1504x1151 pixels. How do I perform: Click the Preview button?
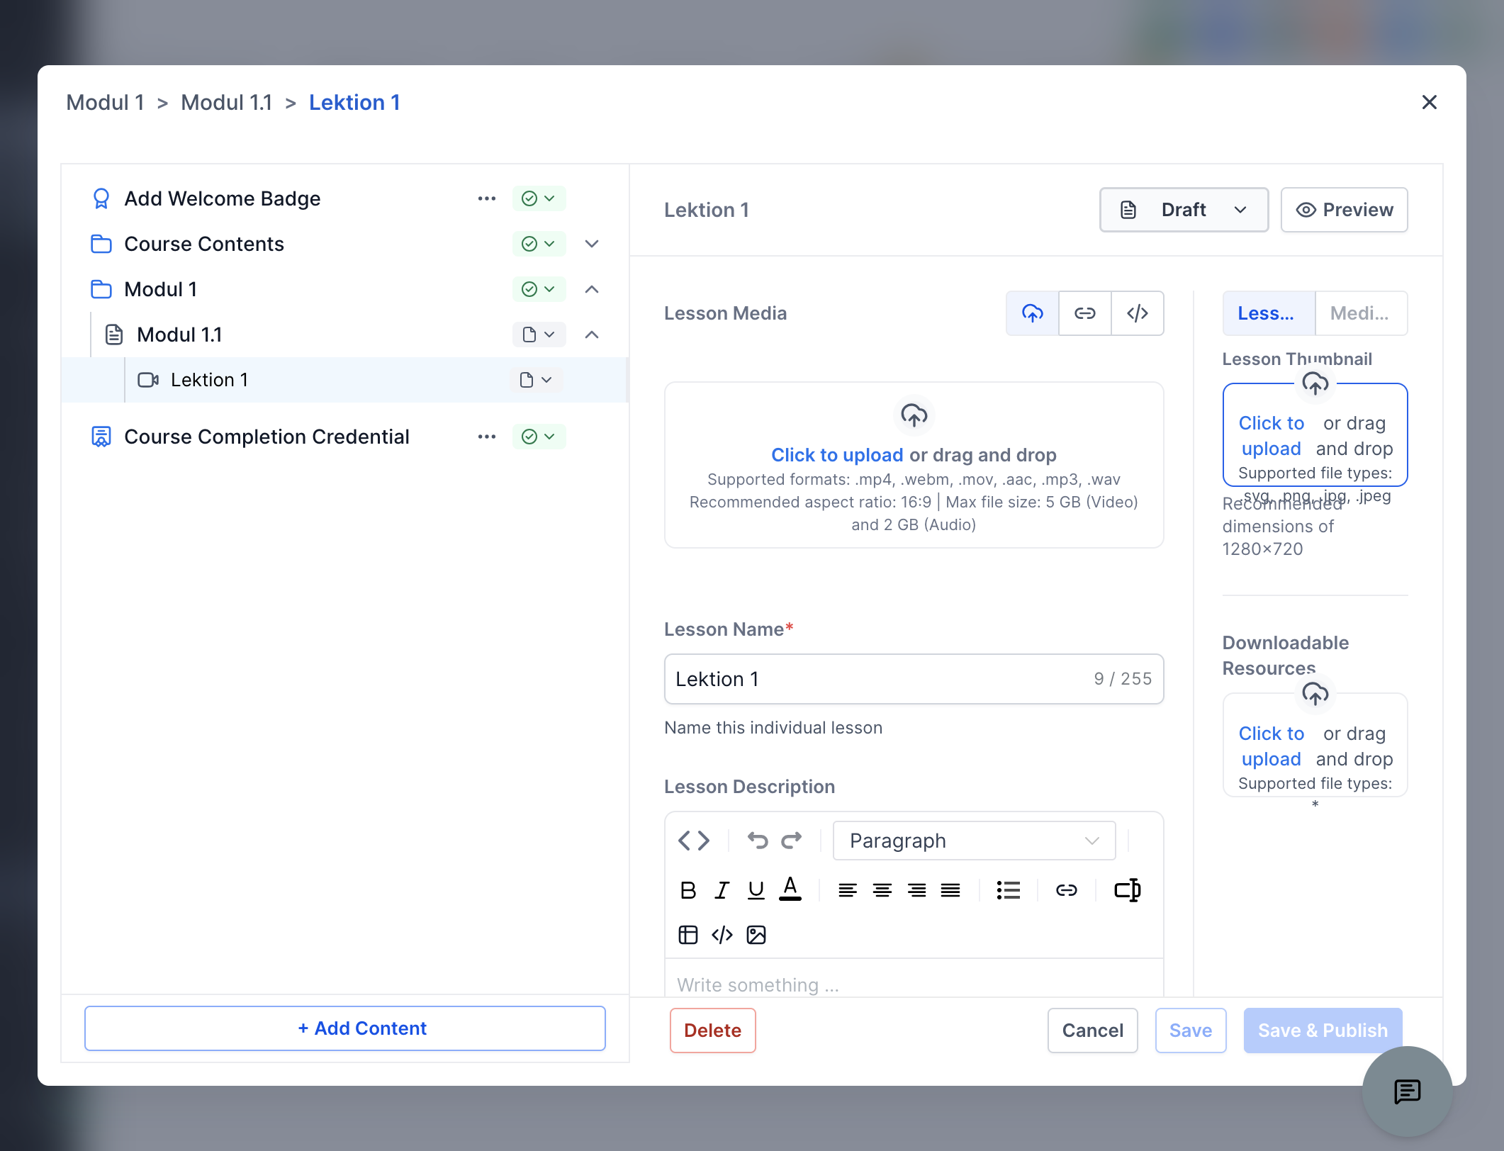point(1344,210)
